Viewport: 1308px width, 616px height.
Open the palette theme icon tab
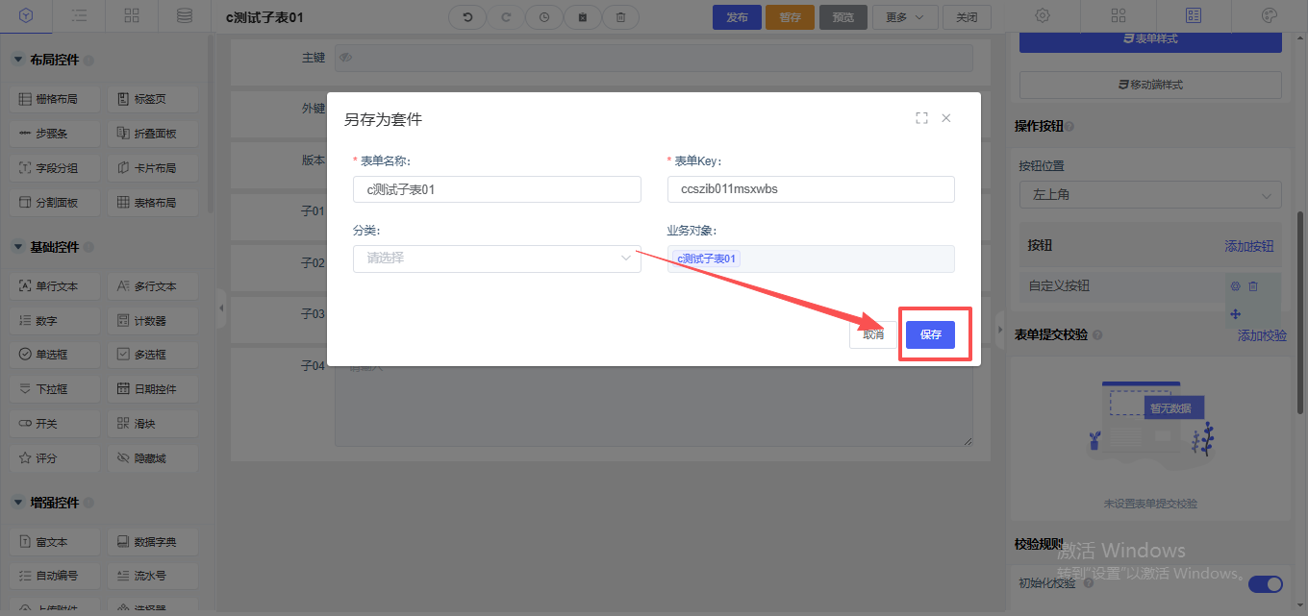coord(1269,15)
